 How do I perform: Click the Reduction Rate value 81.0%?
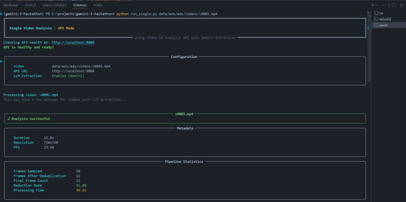tap(81, 185)
